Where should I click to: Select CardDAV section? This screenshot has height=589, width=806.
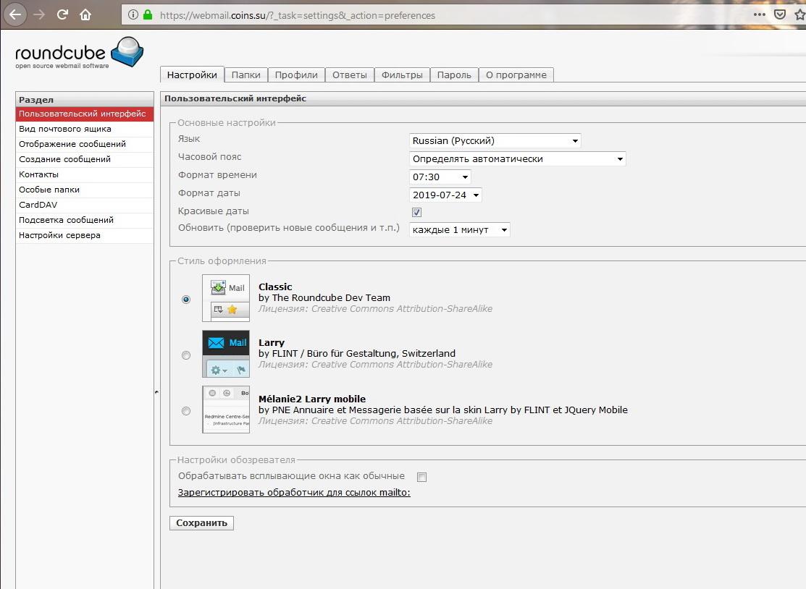click(85, 205)
